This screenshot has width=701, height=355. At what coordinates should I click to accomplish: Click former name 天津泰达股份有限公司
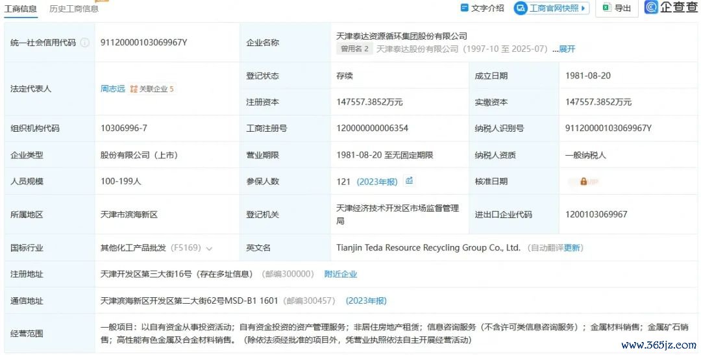tap(417, 49)
